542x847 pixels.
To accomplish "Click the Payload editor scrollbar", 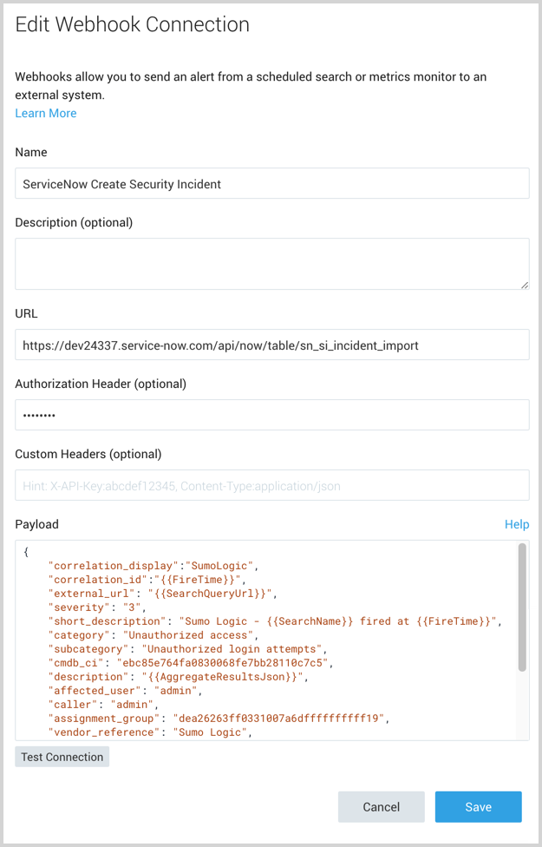I will (522, 607).
